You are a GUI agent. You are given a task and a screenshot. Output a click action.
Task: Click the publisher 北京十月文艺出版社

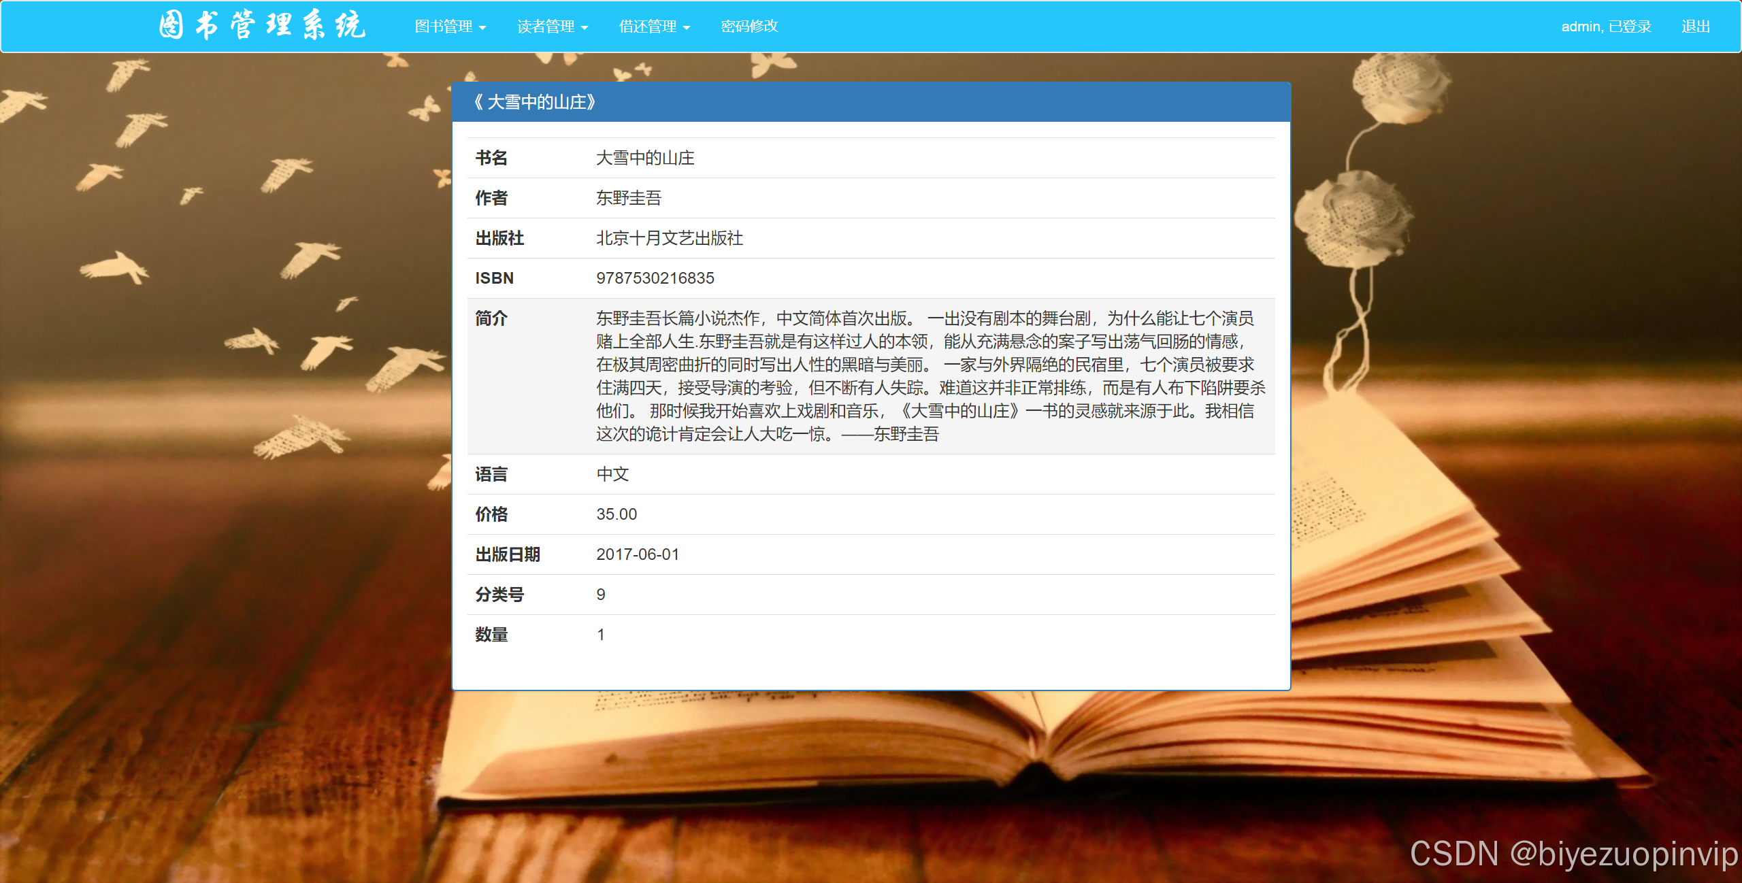pos(670,239)
